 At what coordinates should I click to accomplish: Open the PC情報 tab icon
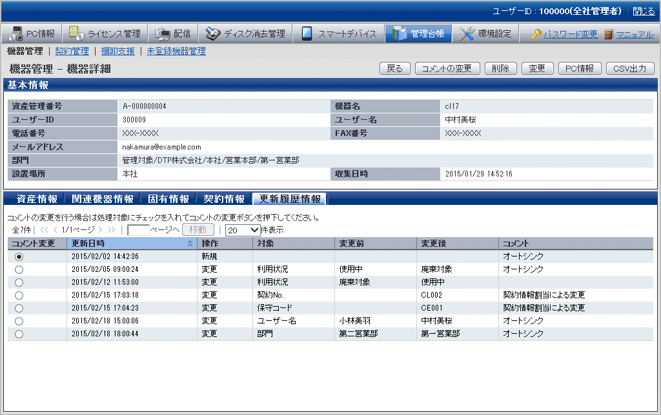(x=15, y=34)
